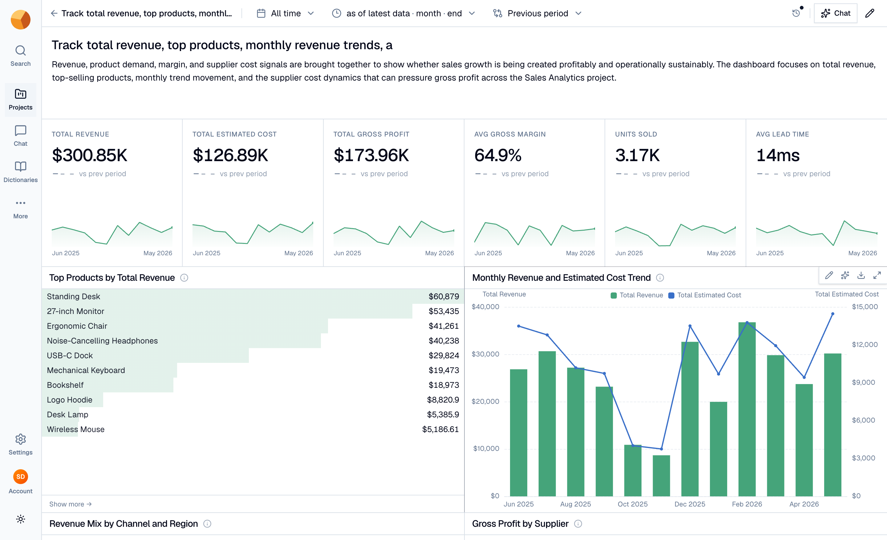Screen dimensions: 887x540
Task: Click the Revenue Mix by Channel and Region heading
Action: coord(124,523)
